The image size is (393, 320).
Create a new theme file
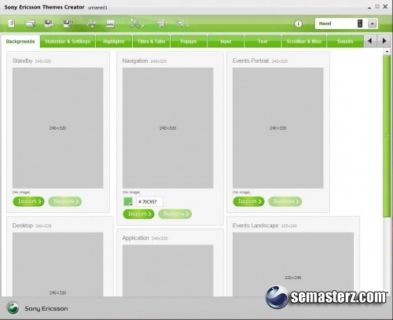tap(12, 24)
